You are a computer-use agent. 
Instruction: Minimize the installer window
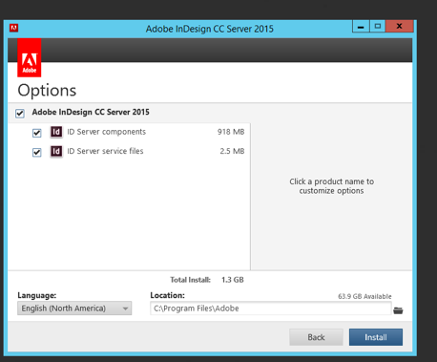click(x=361, y=27)
